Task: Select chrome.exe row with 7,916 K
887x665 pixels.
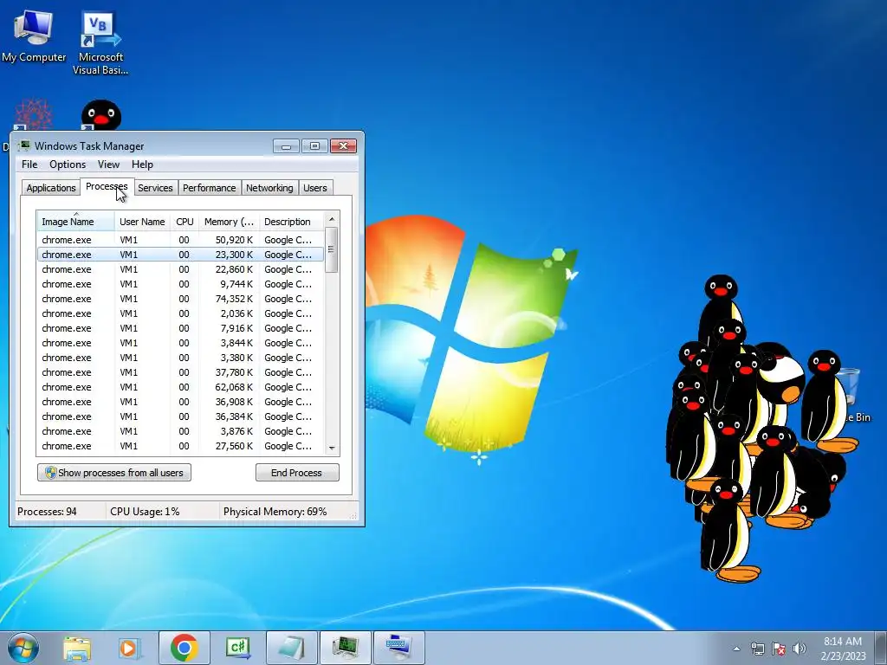Action: (181, 328)
